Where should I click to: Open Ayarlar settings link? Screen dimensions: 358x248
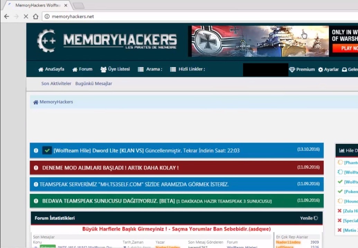pyautogui.click(x=328, y=69)
